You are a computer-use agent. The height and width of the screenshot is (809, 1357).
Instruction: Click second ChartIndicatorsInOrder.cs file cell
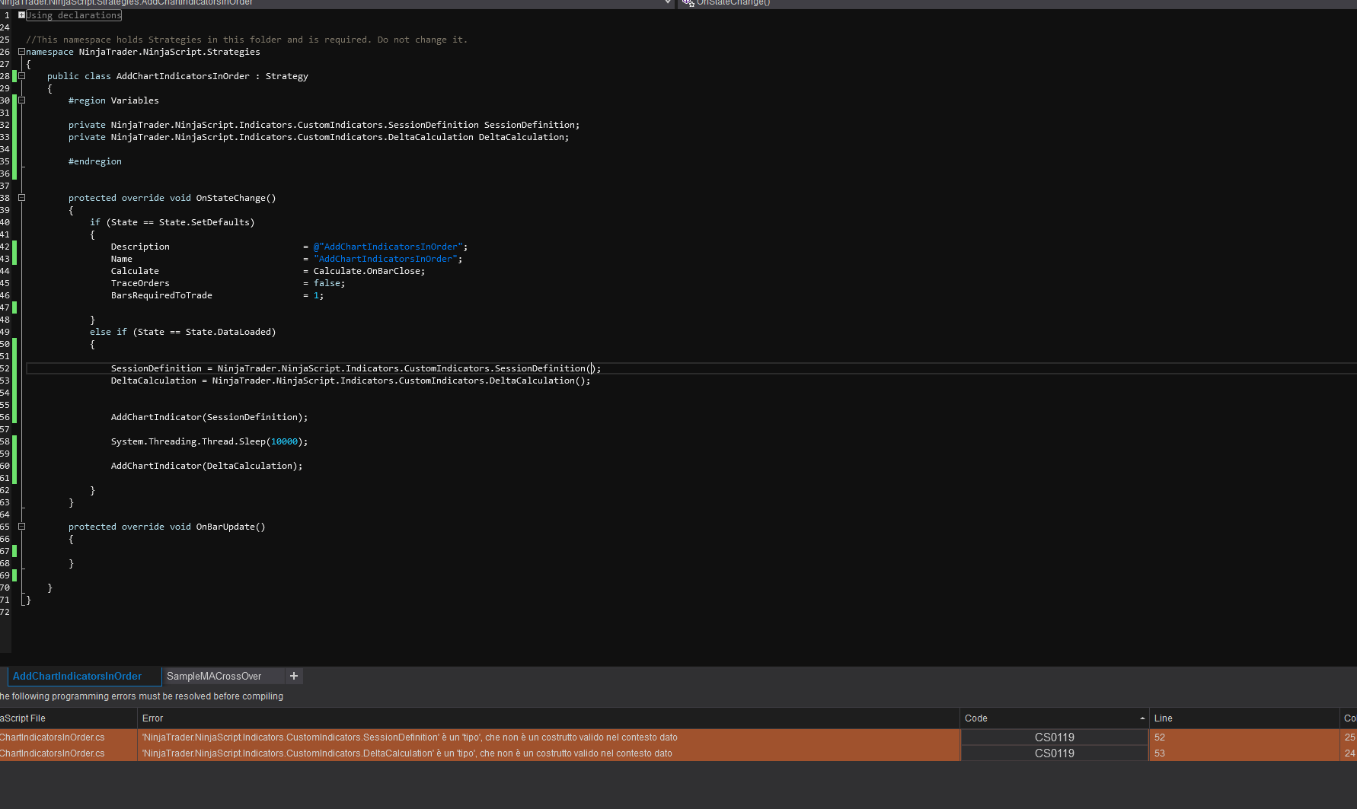68,753
